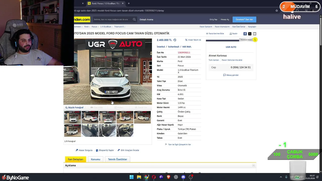The height and width of the screenshot is (181, 322).
Task: Click the browser address bar URL
Action: [x=119, y=11]
